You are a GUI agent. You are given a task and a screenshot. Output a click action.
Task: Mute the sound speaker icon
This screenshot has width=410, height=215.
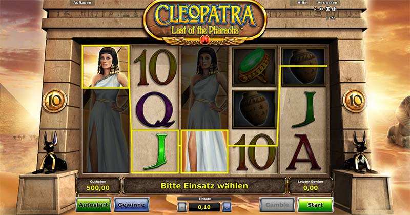(321, 9)
